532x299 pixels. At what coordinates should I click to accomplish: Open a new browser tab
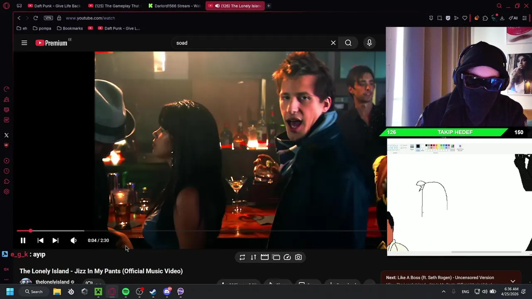[x=269, y=6]
